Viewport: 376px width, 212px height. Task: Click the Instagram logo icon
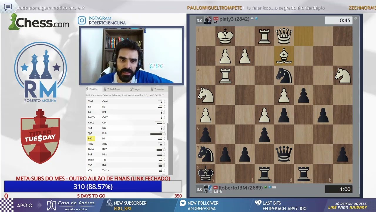click(82, 21)
